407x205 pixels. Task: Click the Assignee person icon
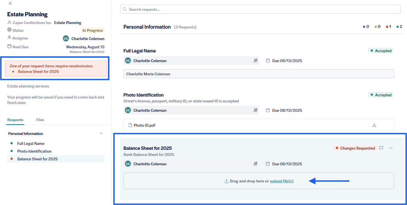(x=9, y=38)
